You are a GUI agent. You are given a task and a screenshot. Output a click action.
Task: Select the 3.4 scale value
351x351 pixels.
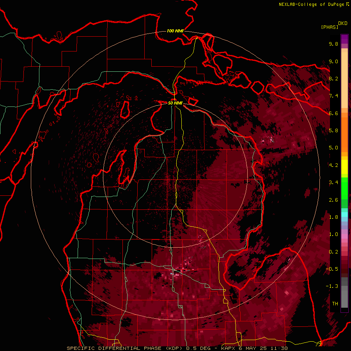tap(333, 183)
